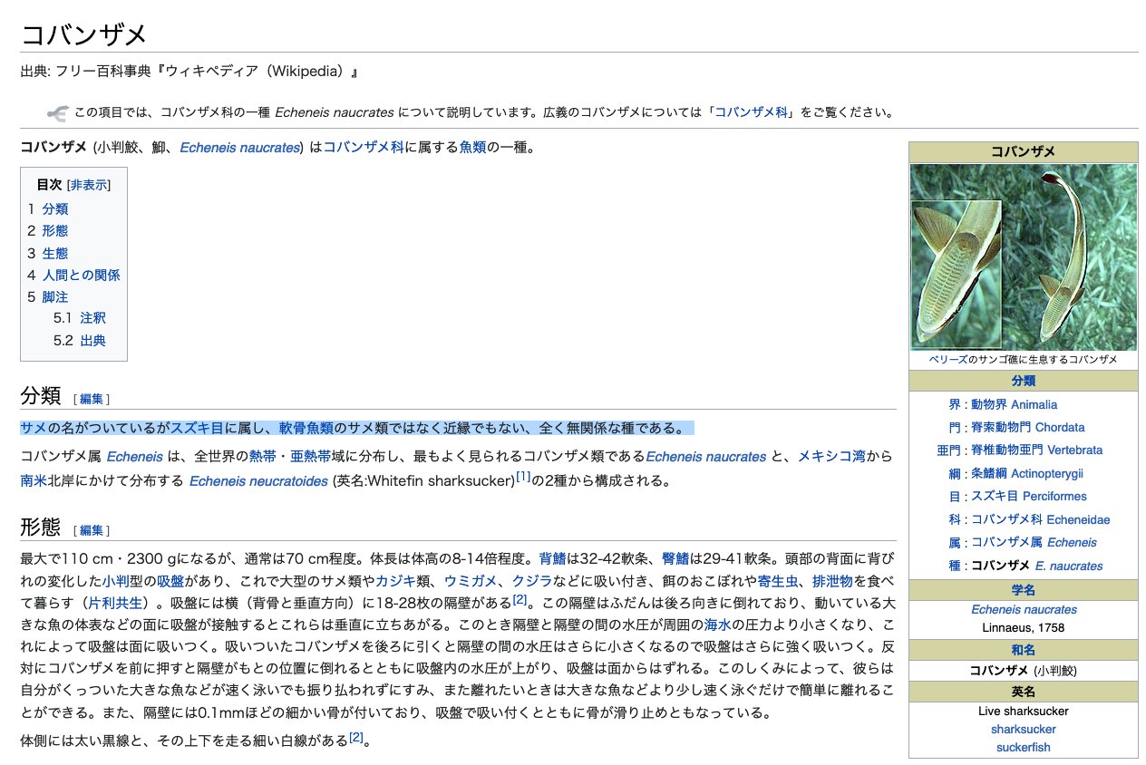Open the 熱帯 link
The width and height of the screenshot is (1146, 765).
pyautogui.click(x=262, y=457)
